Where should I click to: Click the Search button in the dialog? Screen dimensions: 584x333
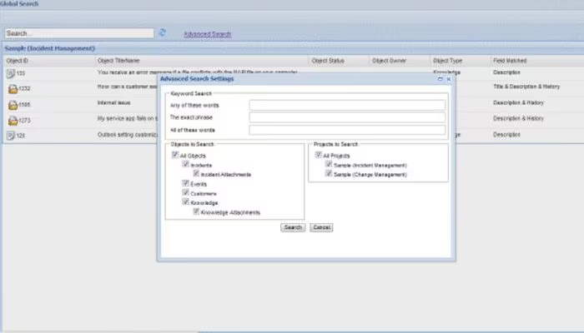click(x=293, y=227)
